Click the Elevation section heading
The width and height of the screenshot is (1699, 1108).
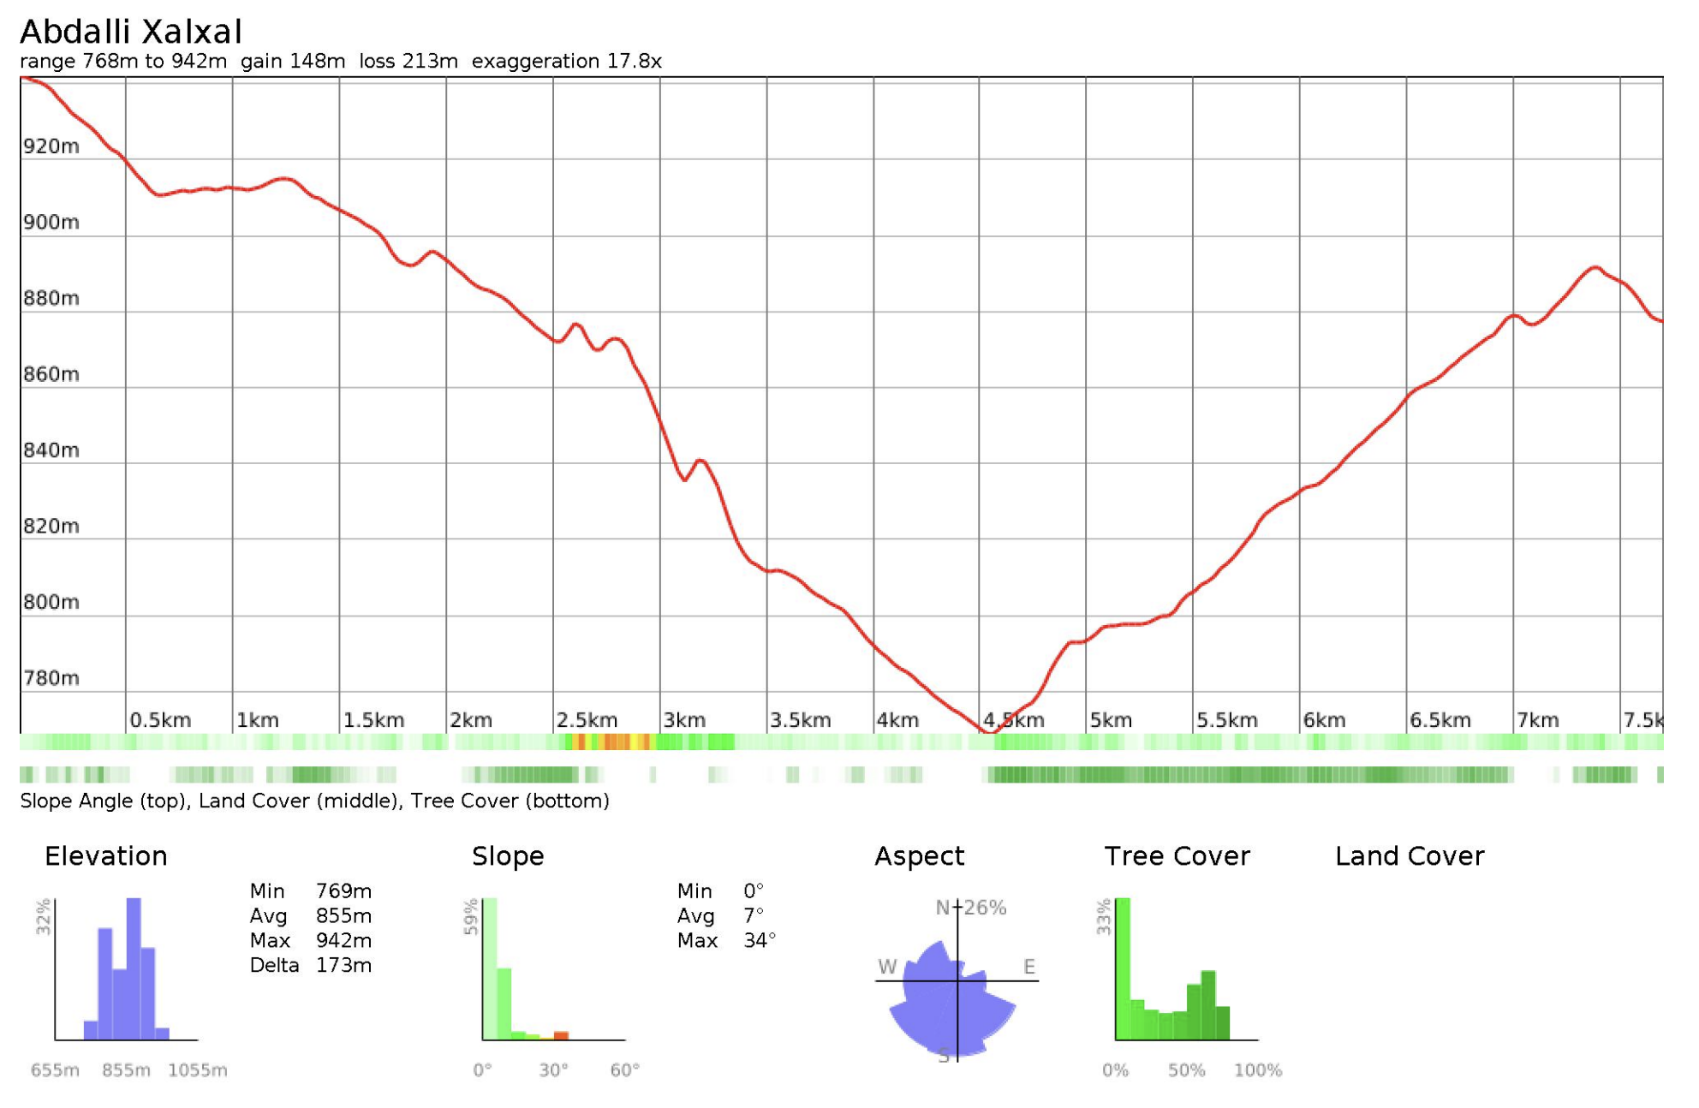[x=106, y=857]
